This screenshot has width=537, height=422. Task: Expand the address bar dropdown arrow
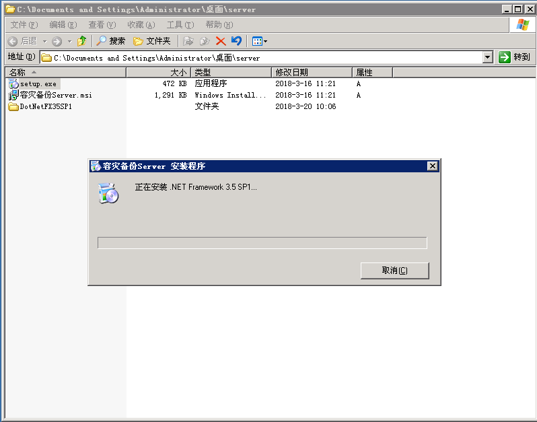(488, 58)
